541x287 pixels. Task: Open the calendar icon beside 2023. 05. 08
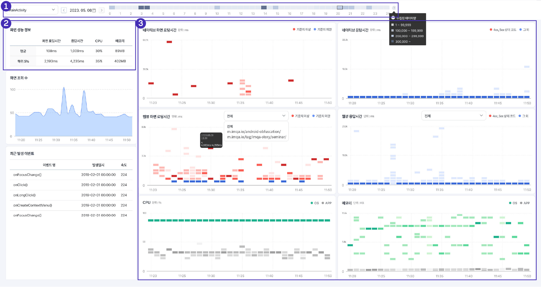[x=94, y=10]
